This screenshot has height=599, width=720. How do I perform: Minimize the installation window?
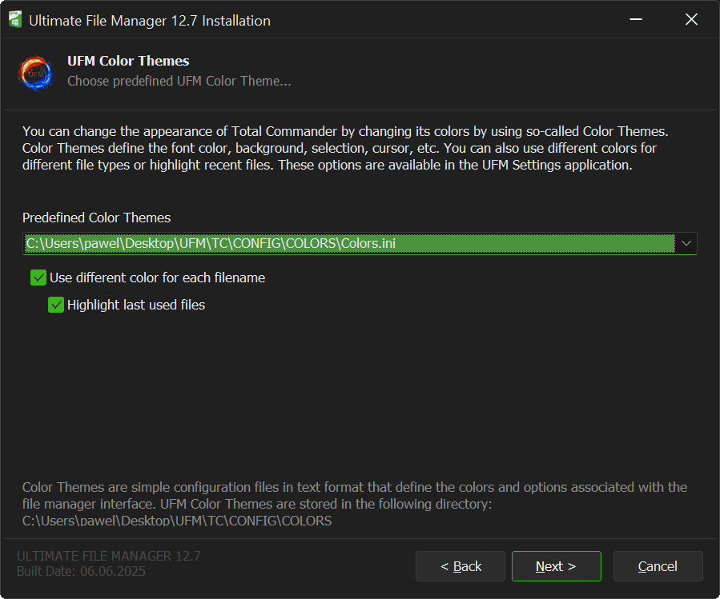(x=635, y=20)
